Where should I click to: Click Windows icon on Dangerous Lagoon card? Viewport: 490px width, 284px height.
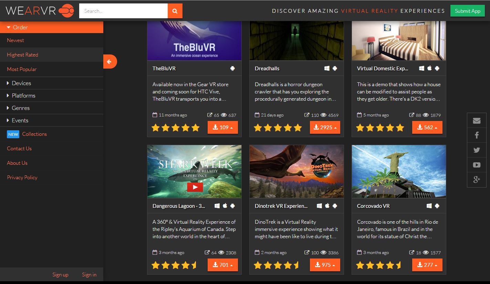(217, 206)
